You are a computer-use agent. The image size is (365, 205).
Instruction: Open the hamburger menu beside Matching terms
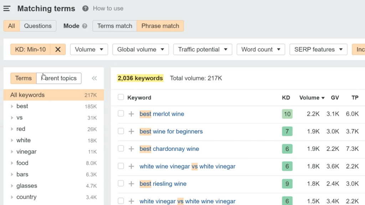tap(7, 9)
